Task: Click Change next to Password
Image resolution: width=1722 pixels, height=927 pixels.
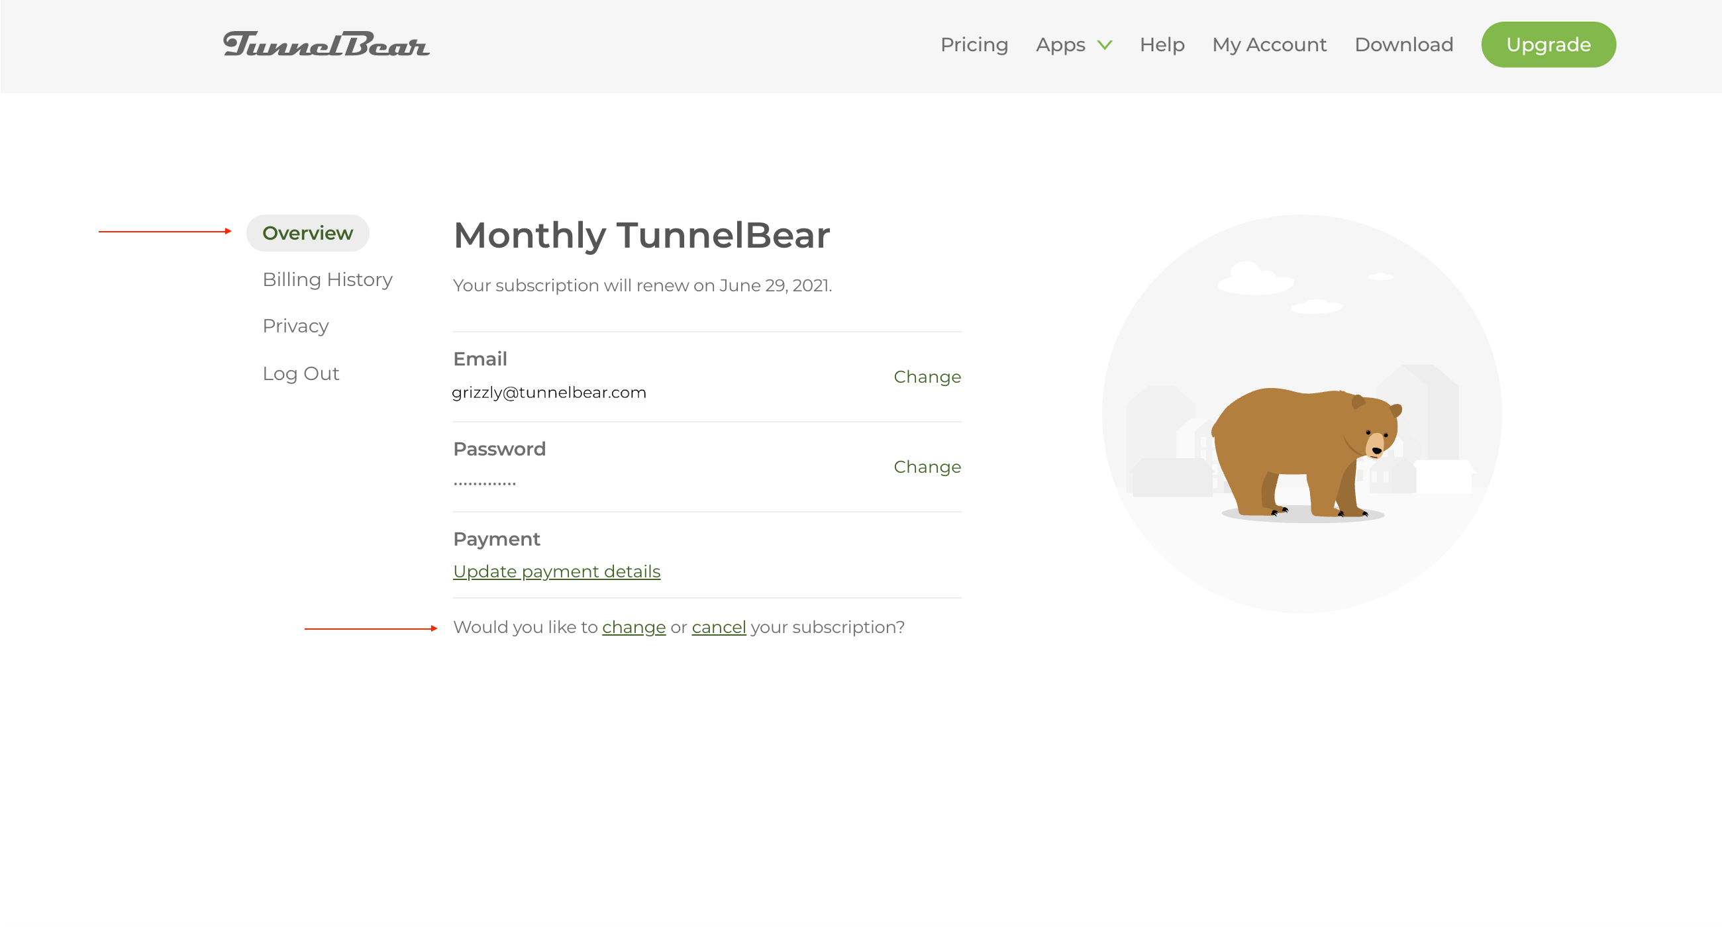Action: [927, 467]
